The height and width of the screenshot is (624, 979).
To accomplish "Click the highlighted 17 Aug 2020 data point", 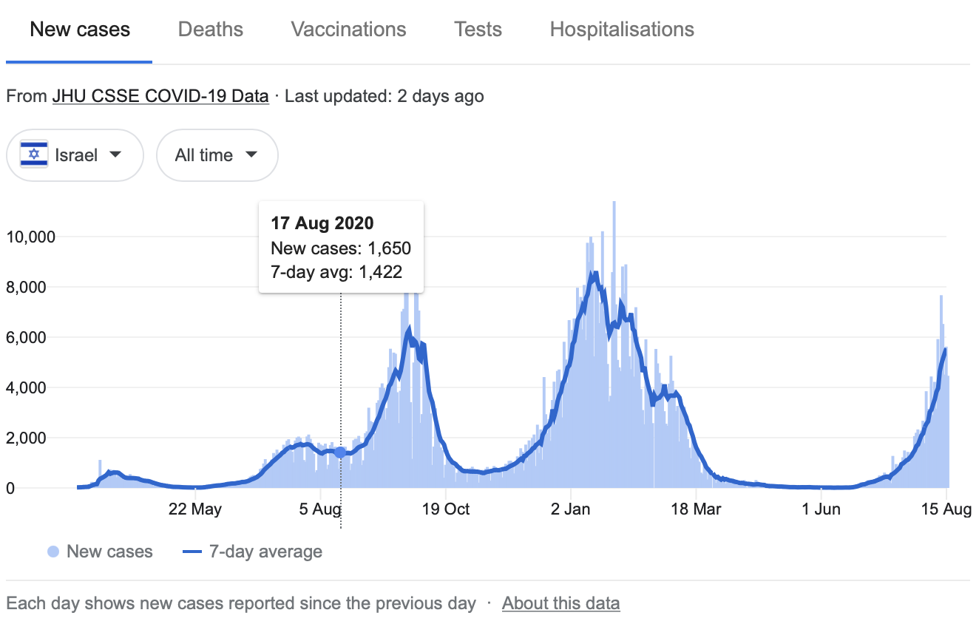I will click(340, 452).
